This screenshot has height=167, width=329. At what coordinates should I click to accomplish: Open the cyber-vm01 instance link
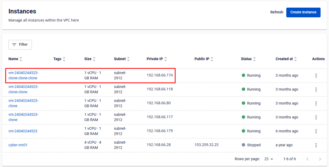18,145
